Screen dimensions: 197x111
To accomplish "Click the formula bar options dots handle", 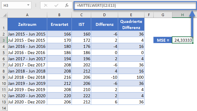I will [x=36, y=5].
